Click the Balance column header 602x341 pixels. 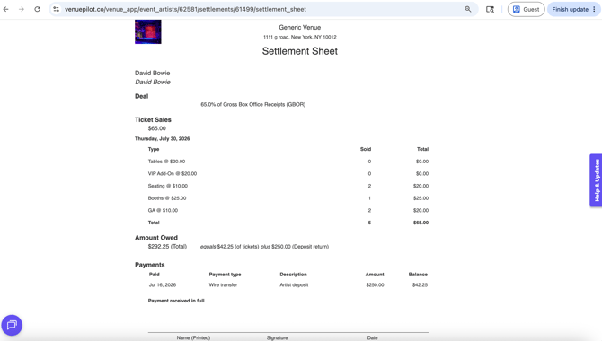click(x=418, y=275)
